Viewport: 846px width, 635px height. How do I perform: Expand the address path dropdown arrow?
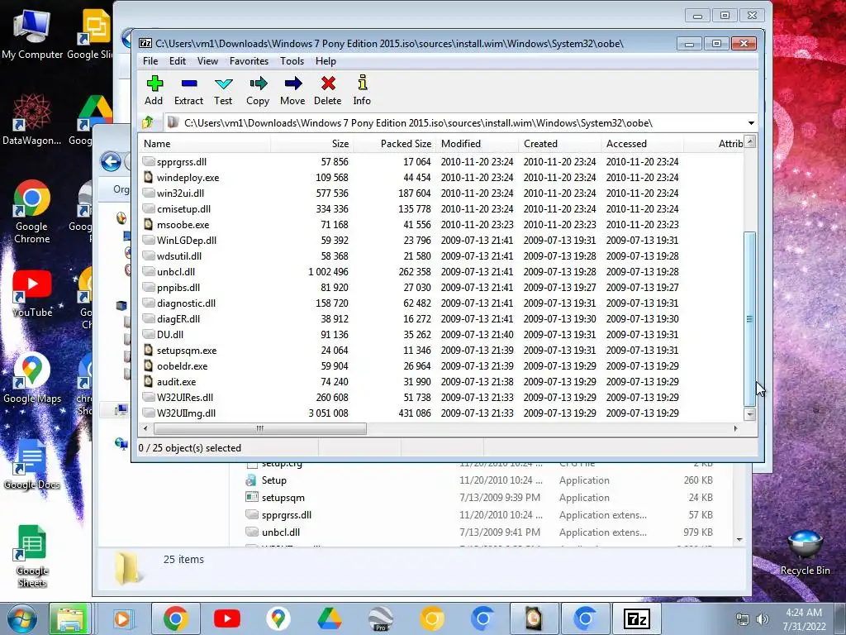tap(750, 123)
